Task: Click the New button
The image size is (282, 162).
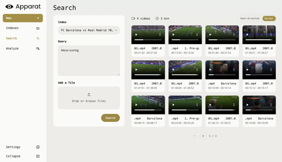Action: tap(23, 18)
